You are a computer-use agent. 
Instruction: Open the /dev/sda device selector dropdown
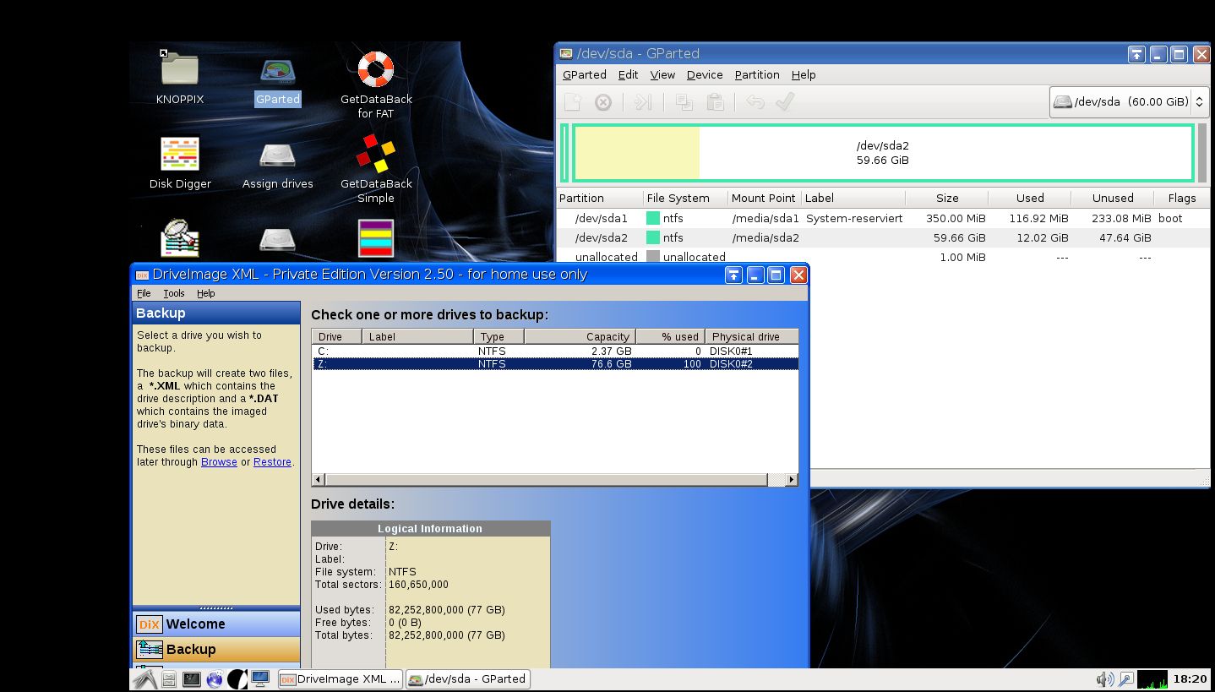tap(1130, 101)
